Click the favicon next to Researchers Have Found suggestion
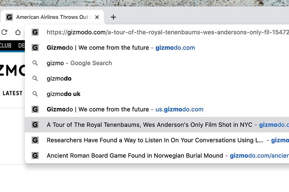Viewport: 289px width, 192px height. tap(35, 140)
